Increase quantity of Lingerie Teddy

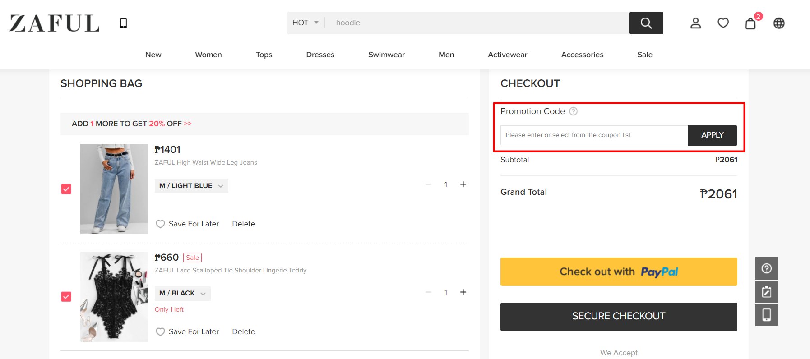tap(463, 292)
